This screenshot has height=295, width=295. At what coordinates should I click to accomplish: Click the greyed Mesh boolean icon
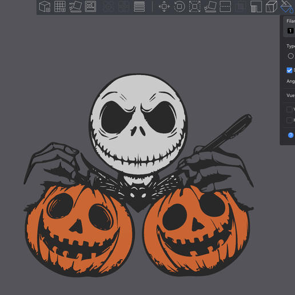pyautogui.click(x=241, y=6)
